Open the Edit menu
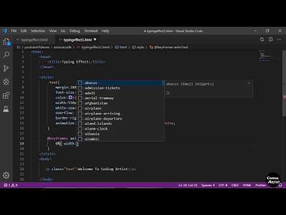The image size is (286, 215). pyautogui.click(x=23, y=31)
